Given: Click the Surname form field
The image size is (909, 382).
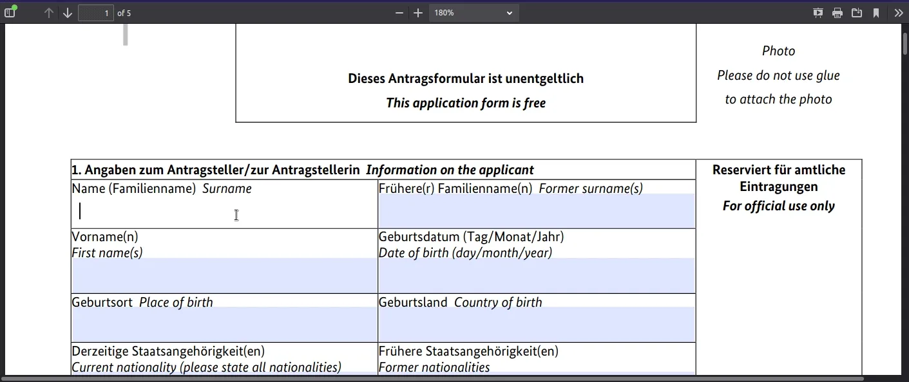Looking at the screenshot, I should pyautogui.click(x=222, y=211).
